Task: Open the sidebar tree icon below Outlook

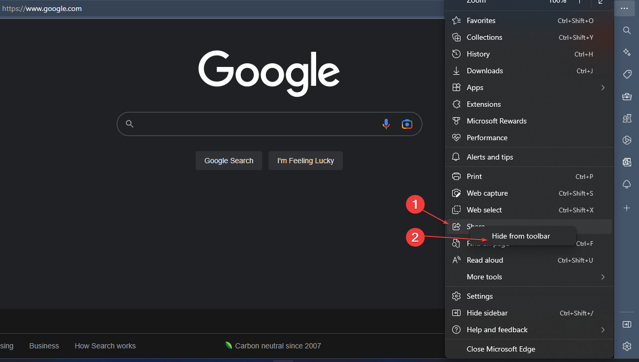Action: pyautogui.click(x=626, y=184)
